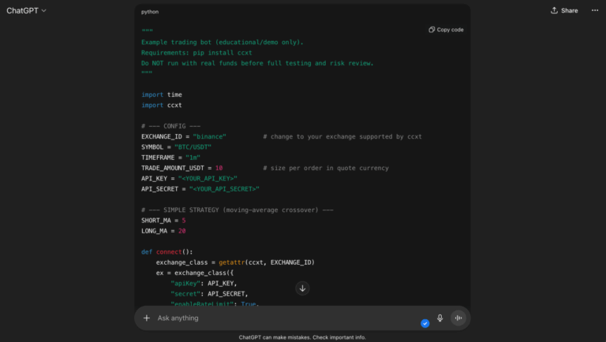
Task: Click the "import ccxt" line
Action: point(162,105)
